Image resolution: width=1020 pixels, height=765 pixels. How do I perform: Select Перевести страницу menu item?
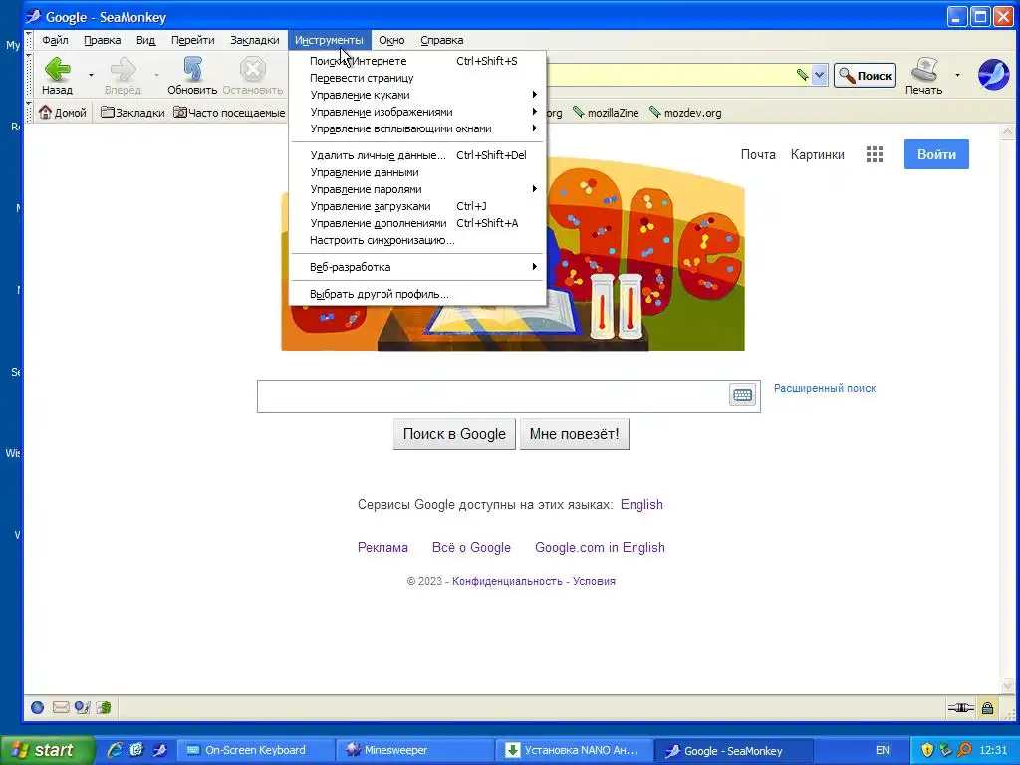click(417, 78)
